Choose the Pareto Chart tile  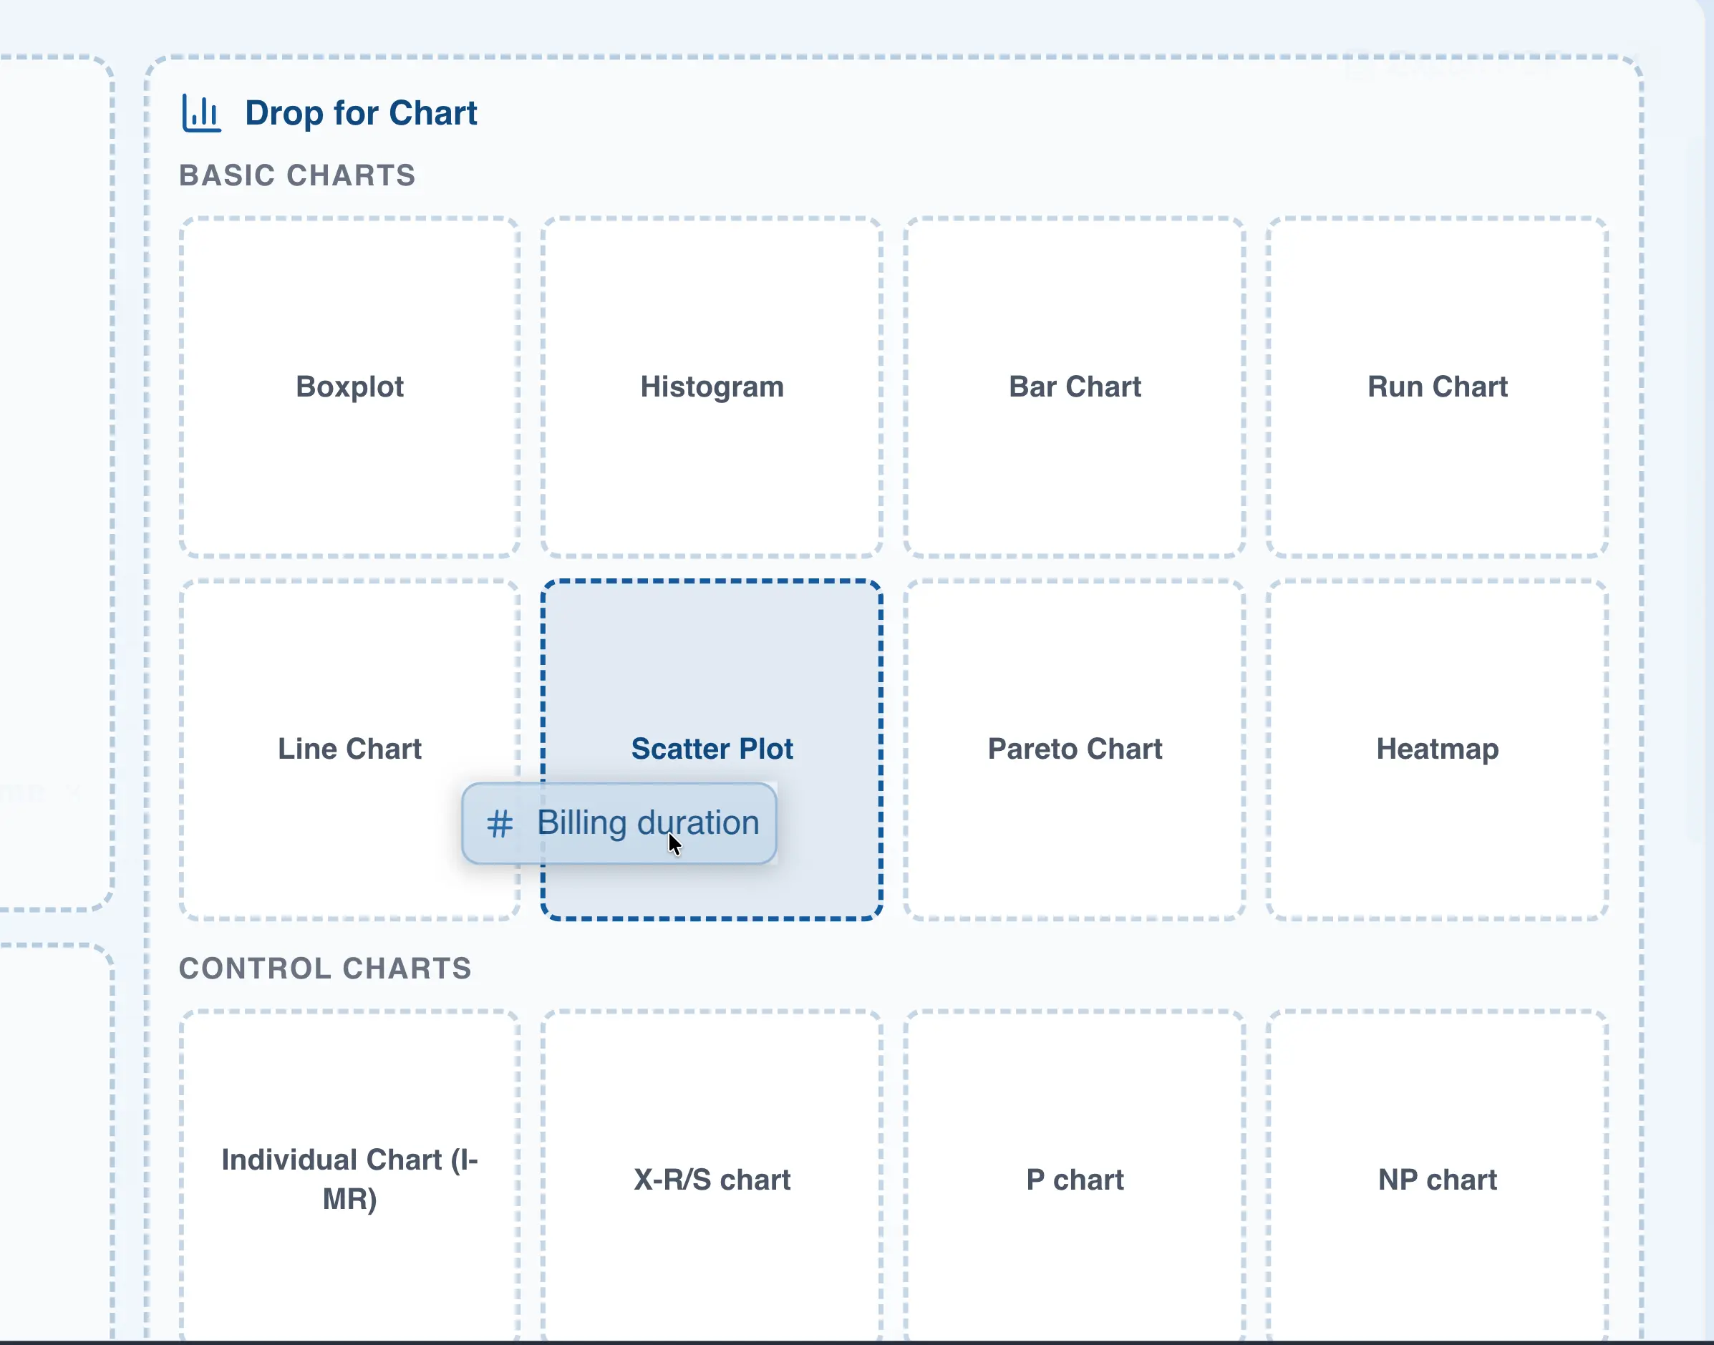click(x=1075, y=749)
